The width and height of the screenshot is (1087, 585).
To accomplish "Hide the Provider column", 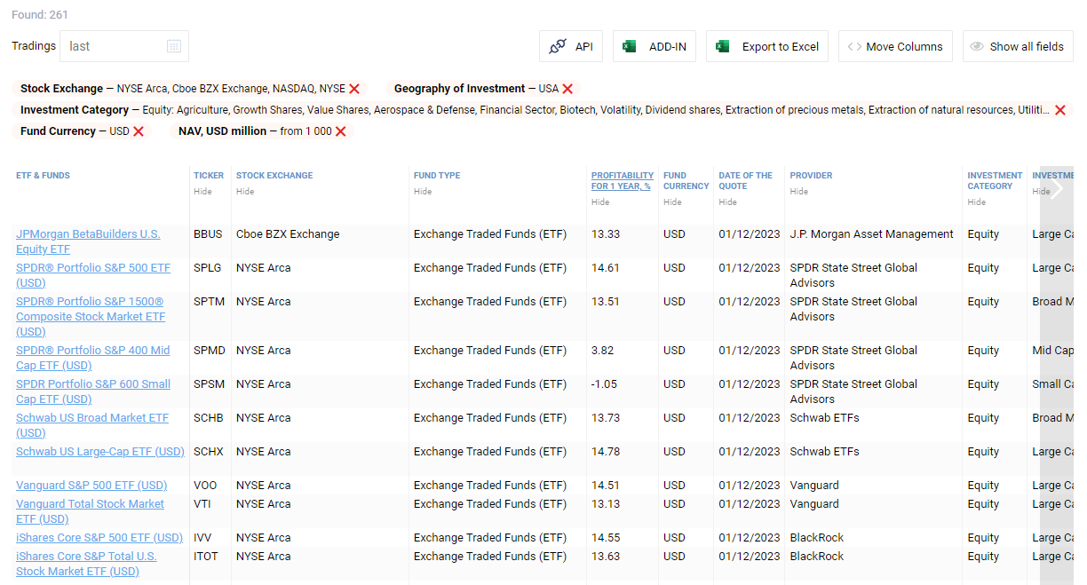I will (x=798, y=192).
